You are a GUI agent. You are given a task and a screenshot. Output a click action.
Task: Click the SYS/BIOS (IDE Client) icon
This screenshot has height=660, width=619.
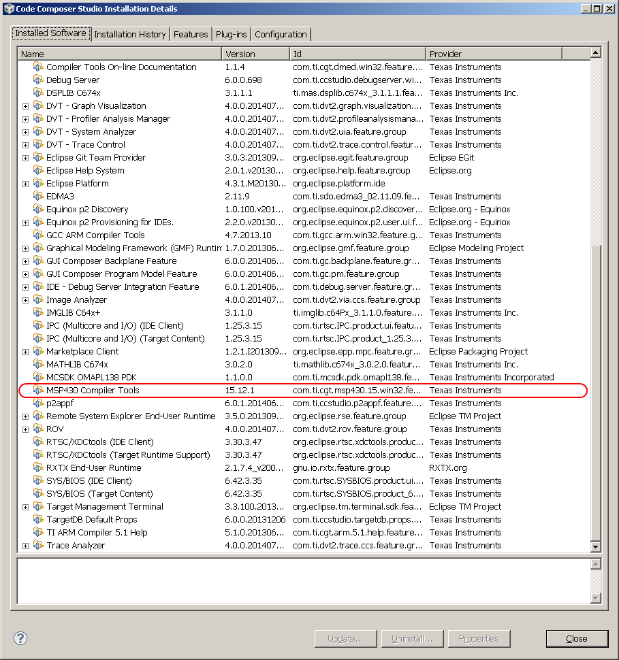[38, 480]
